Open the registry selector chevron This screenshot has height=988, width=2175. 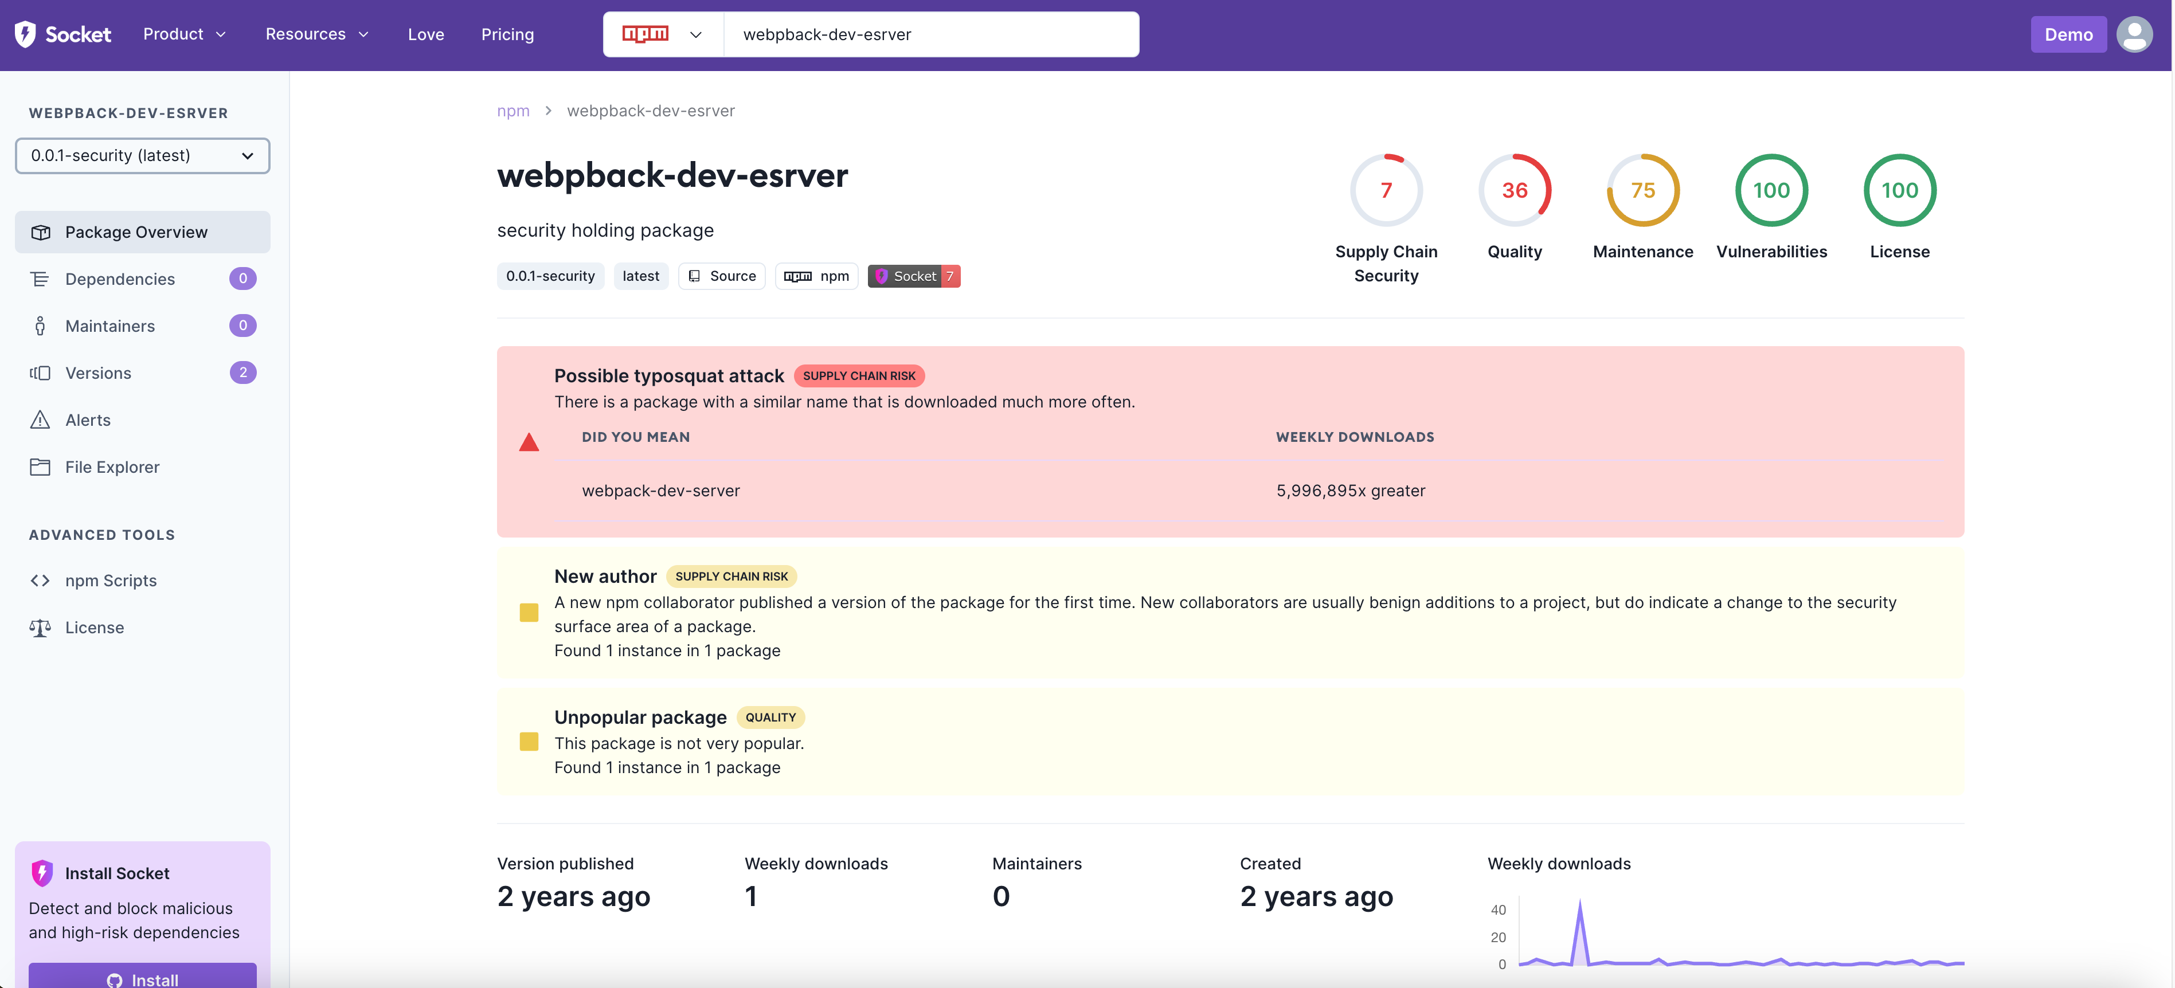point(696,34)
